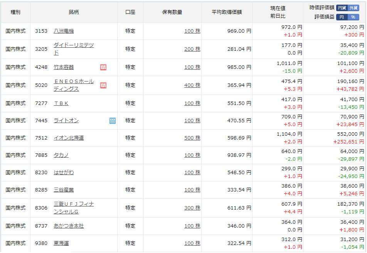Click the 平均取得価額 column header
Viewport: 367px width, 253px height.
(227, 12)
